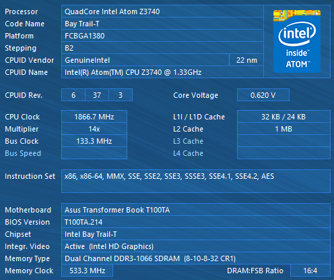This screenshot has width=334, height=280.
Task: Select the BIOS Version value 'T100TA.214'
Action: [x=196, y=222]
